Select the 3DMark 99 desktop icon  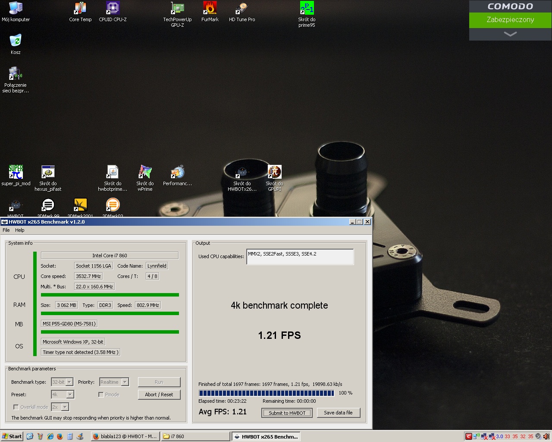coord(48,208)
